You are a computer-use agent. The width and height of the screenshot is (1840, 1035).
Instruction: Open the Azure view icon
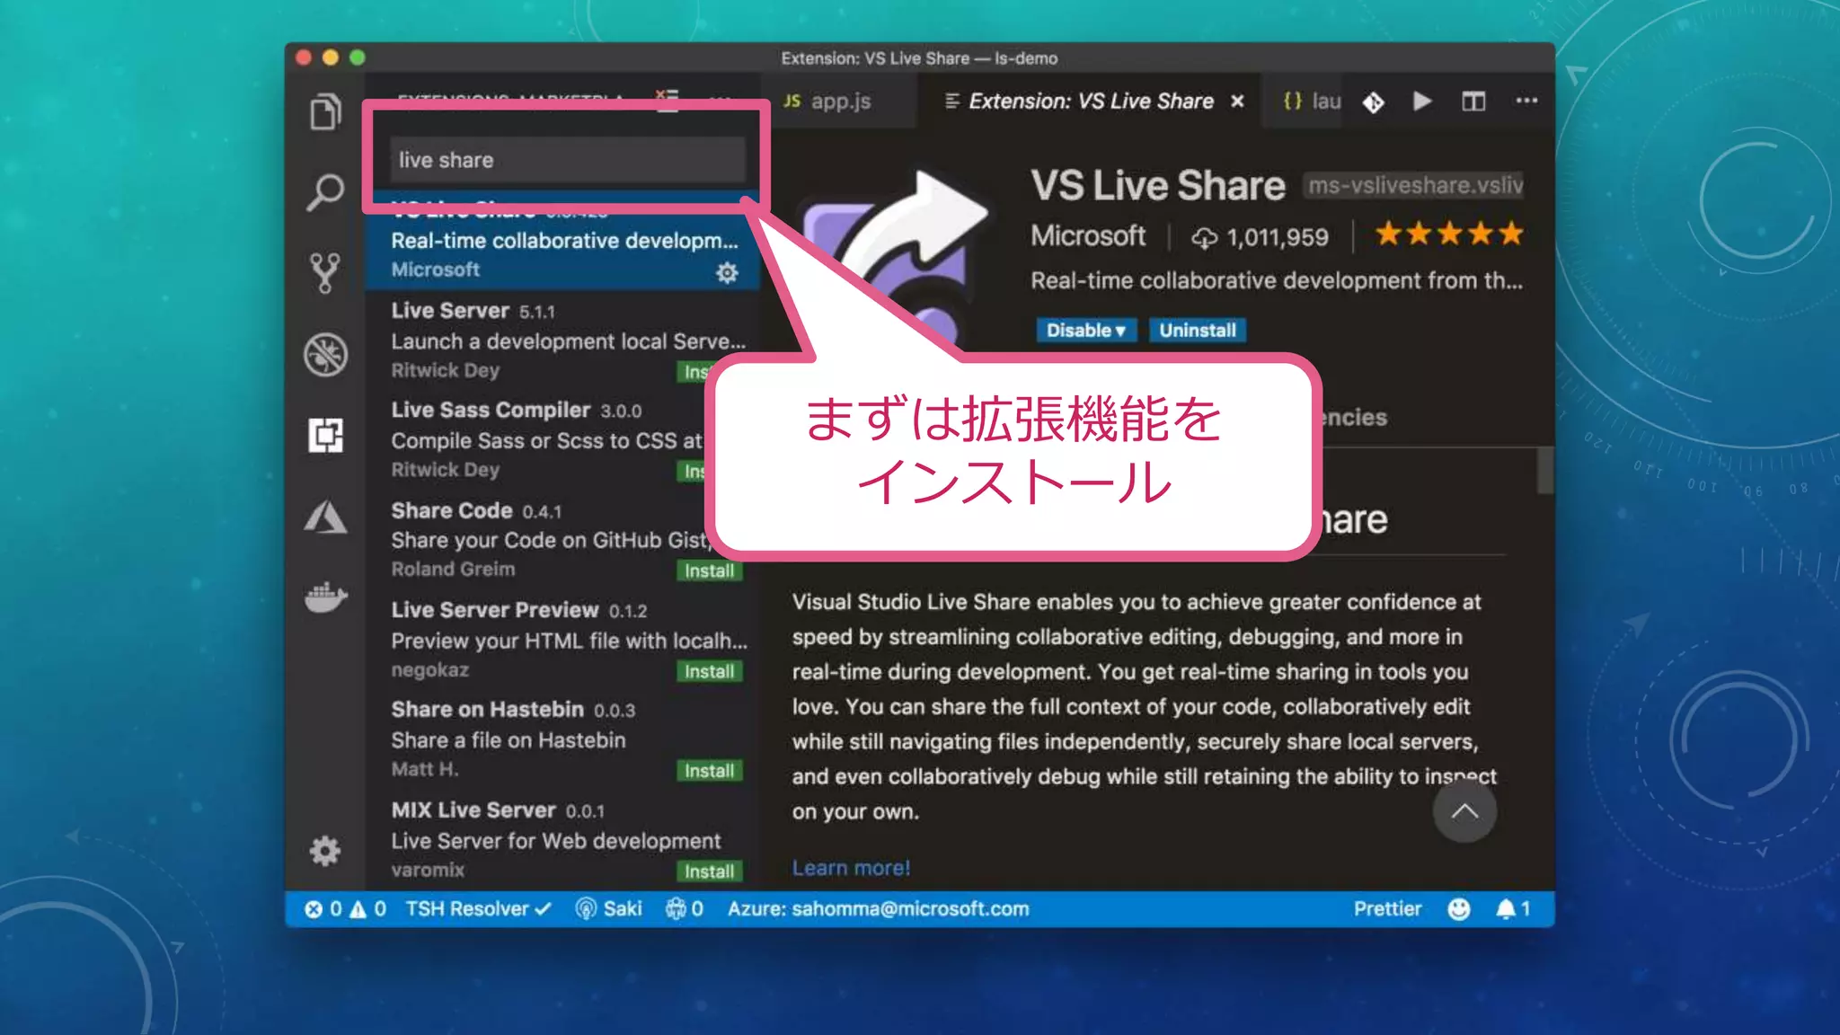(x=325, y=517)
